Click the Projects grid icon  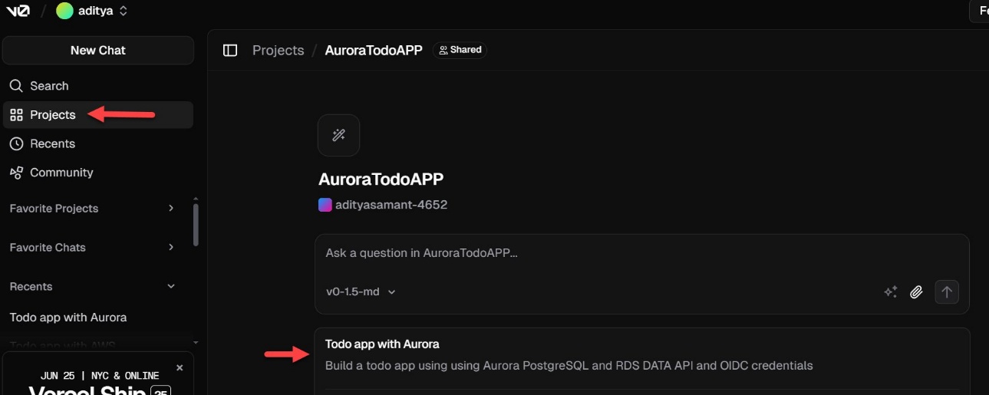16,115
